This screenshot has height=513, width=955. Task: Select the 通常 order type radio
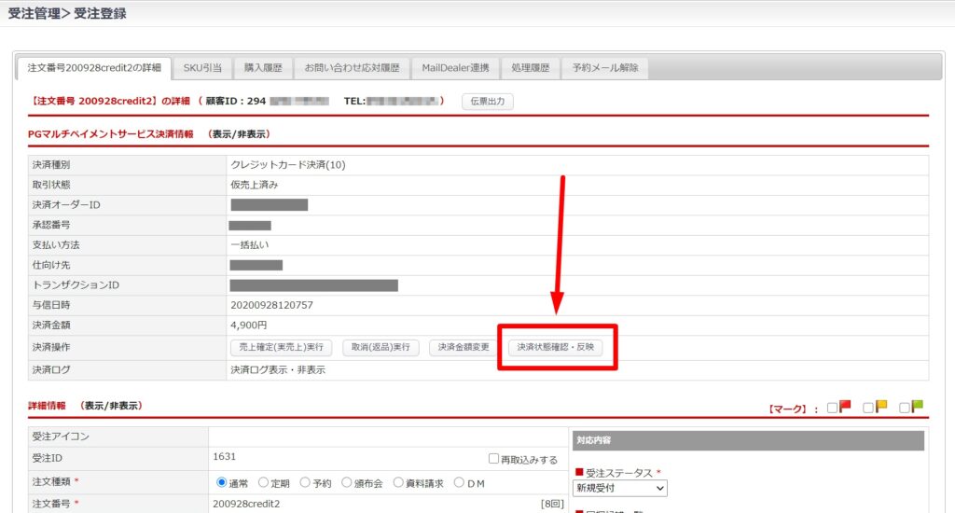(222, 482)
